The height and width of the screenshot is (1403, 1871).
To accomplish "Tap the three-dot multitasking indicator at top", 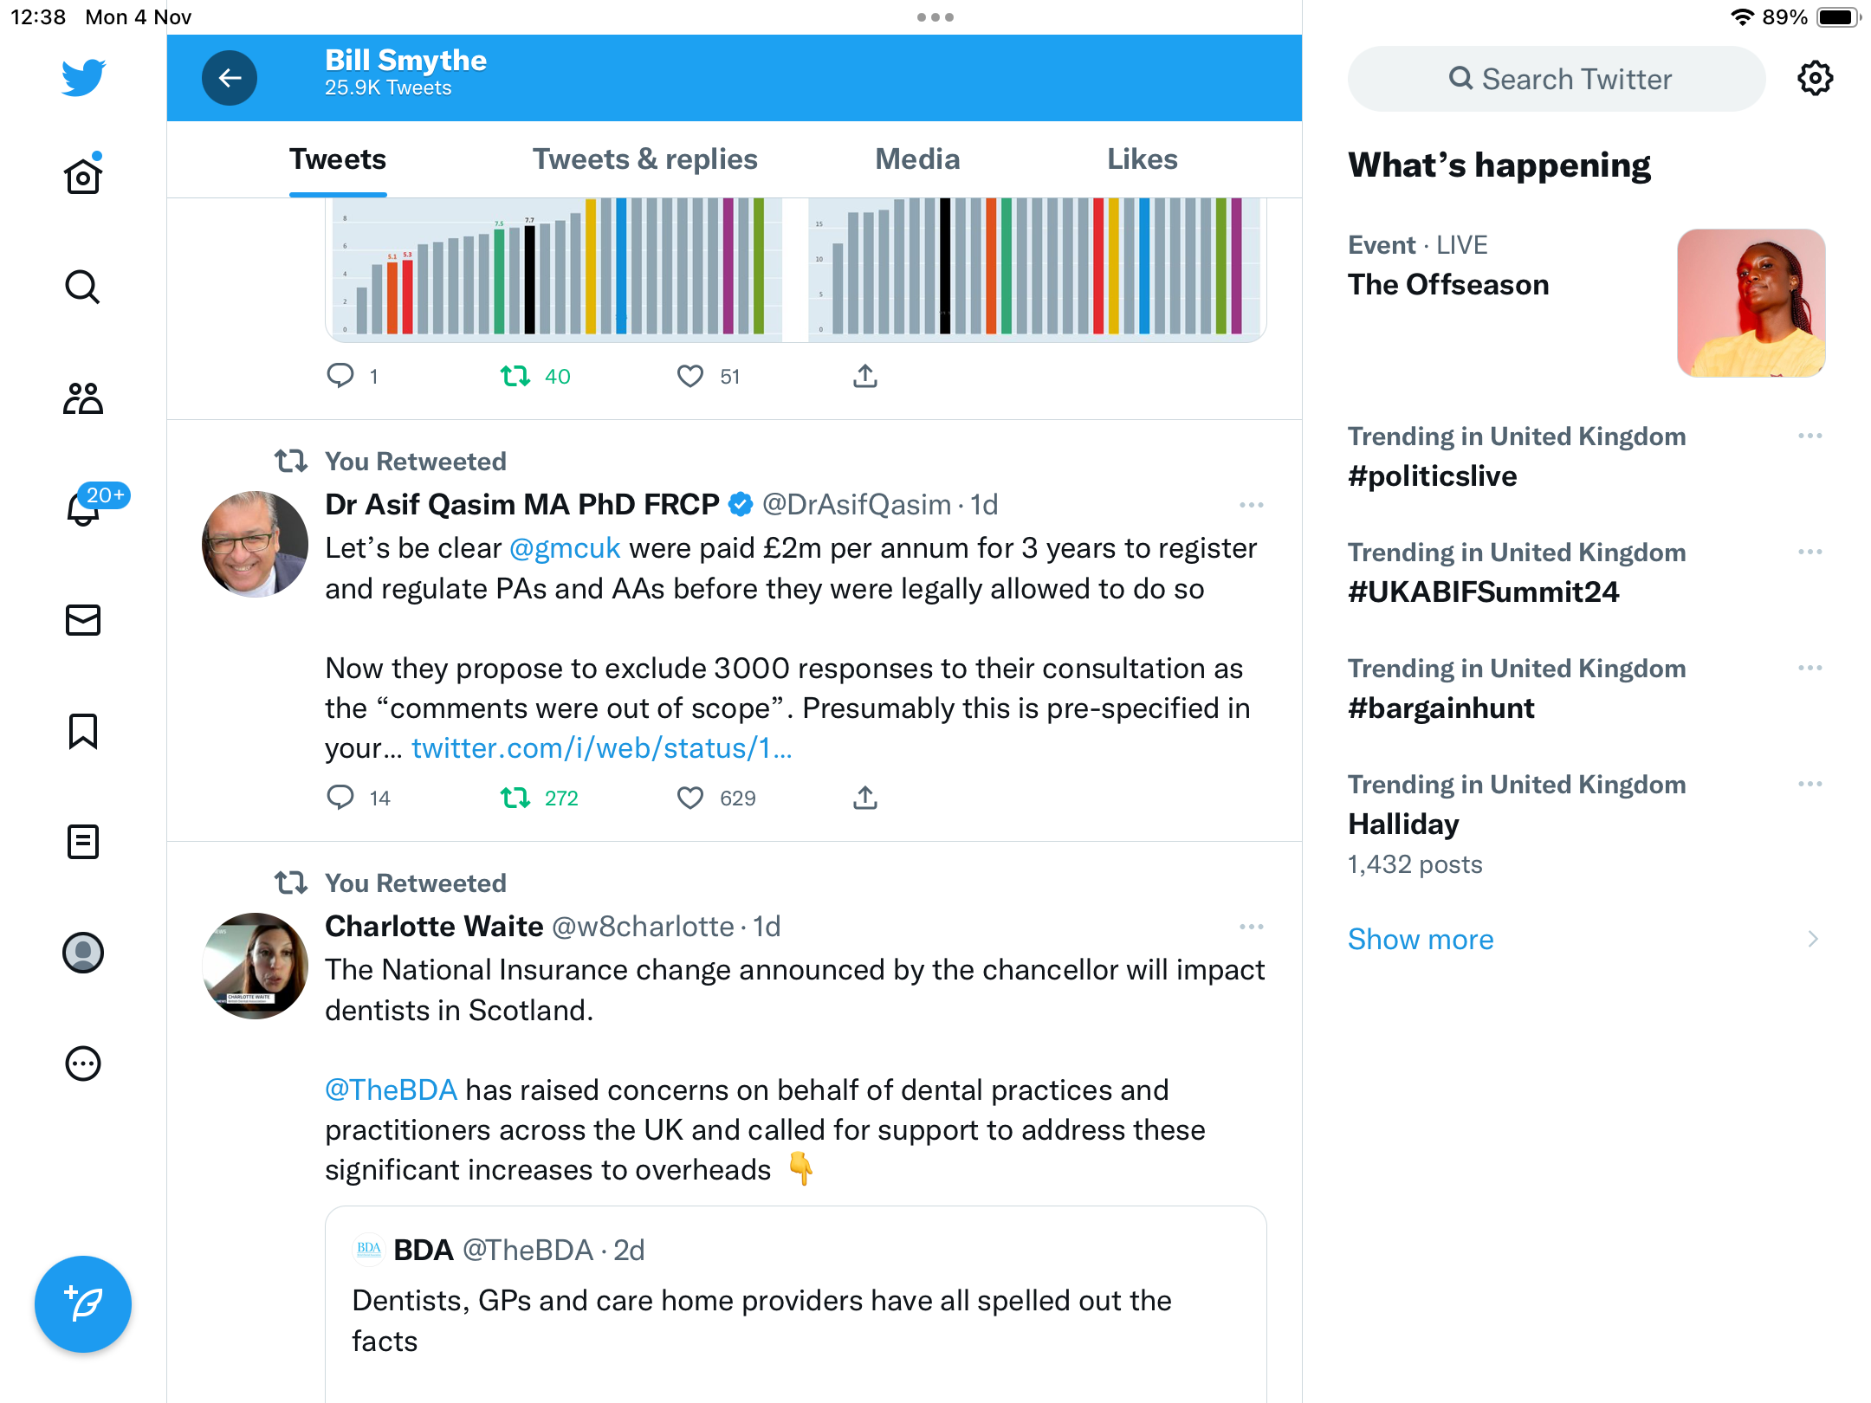I will coord(935,17).
